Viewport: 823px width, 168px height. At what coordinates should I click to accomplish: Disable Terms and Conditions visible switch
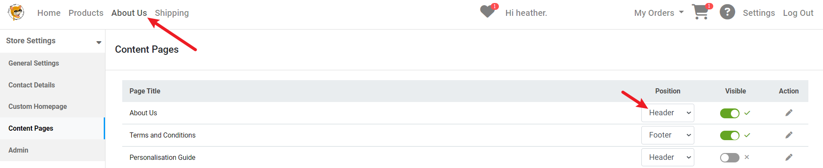point(730,135)
